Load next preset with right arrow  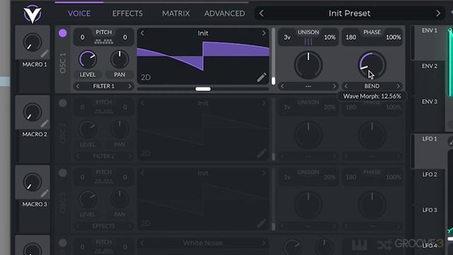pos(438,13)
